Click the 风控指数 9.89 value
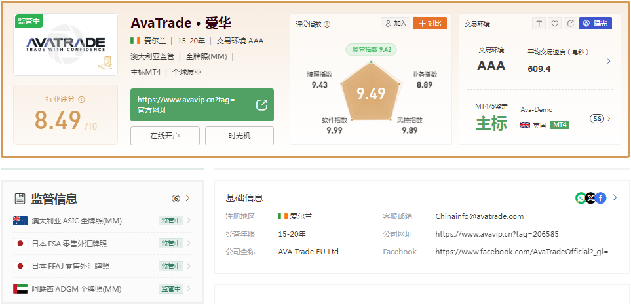This screenshot has height=304, width=631. tap(410, 130)
